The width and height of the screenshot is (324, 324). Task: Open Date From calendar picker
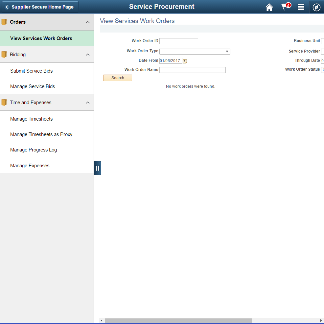185,61
